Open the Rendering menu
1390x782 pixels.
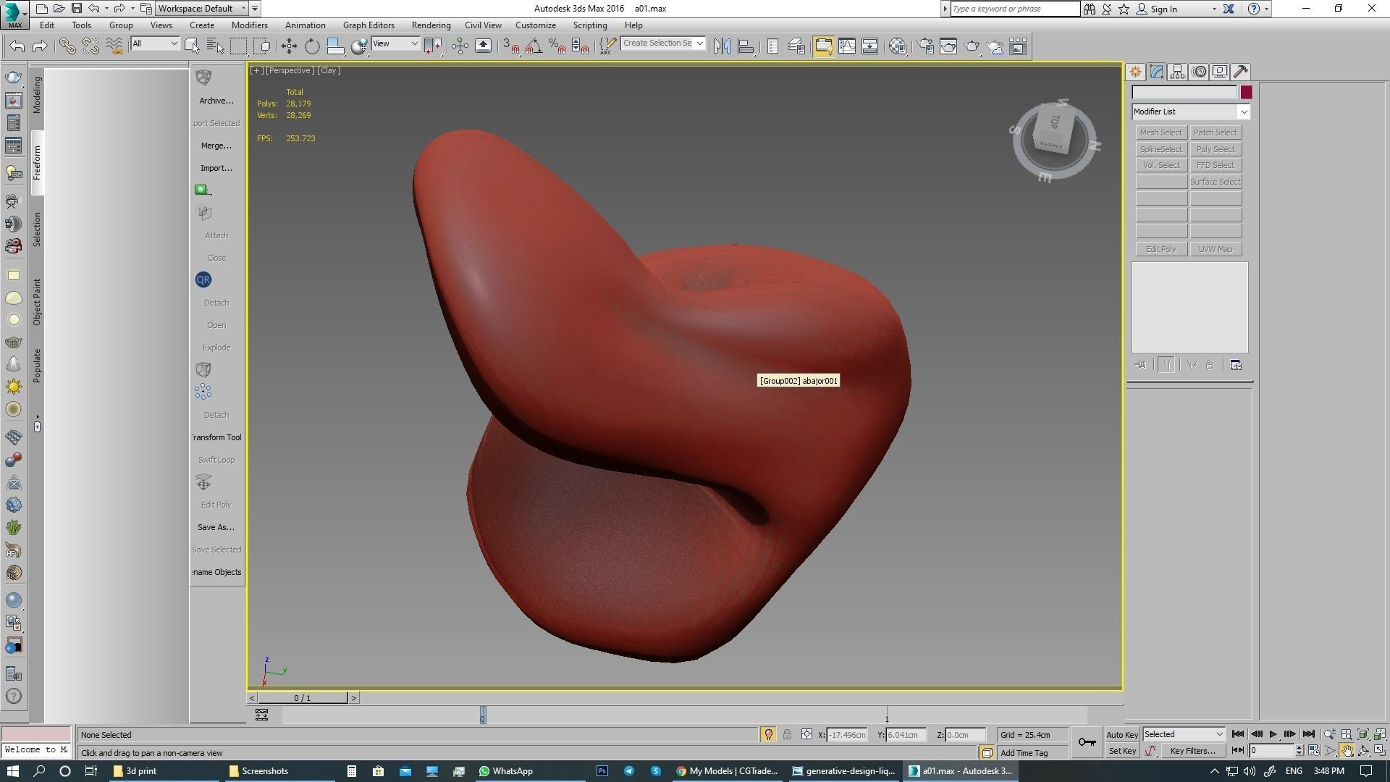(431, 25)
